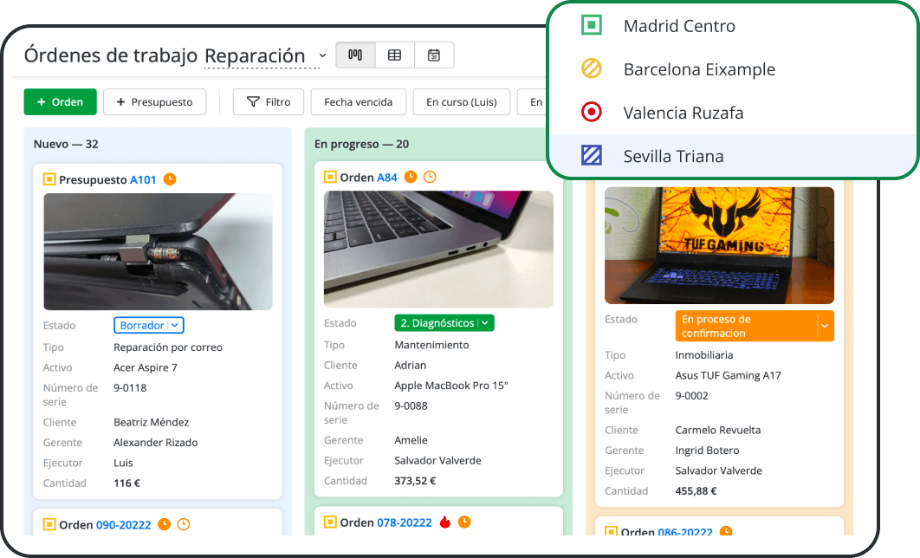
Task: Click the blue striped Sevilla Triana icon
Action: [592, 155]
